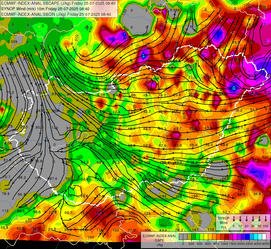The width and height of the screenshot is (271, 249).
Task: Click the map value '8.08'
Action: [x=101, y=95]
